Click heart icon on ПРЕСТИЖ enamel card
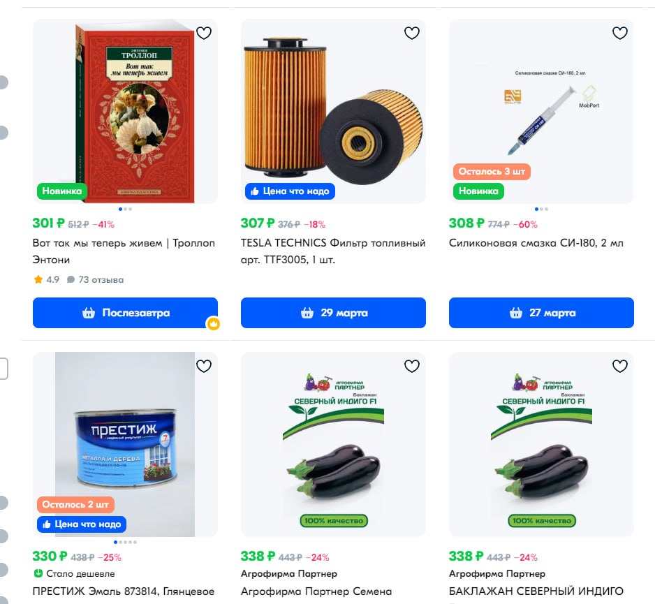655x604 pixels. coord(204,367)
